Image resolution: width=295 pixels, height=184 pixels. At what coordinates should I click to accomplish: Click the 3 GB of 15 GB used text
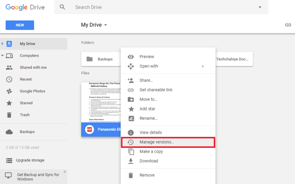point(22,147)
